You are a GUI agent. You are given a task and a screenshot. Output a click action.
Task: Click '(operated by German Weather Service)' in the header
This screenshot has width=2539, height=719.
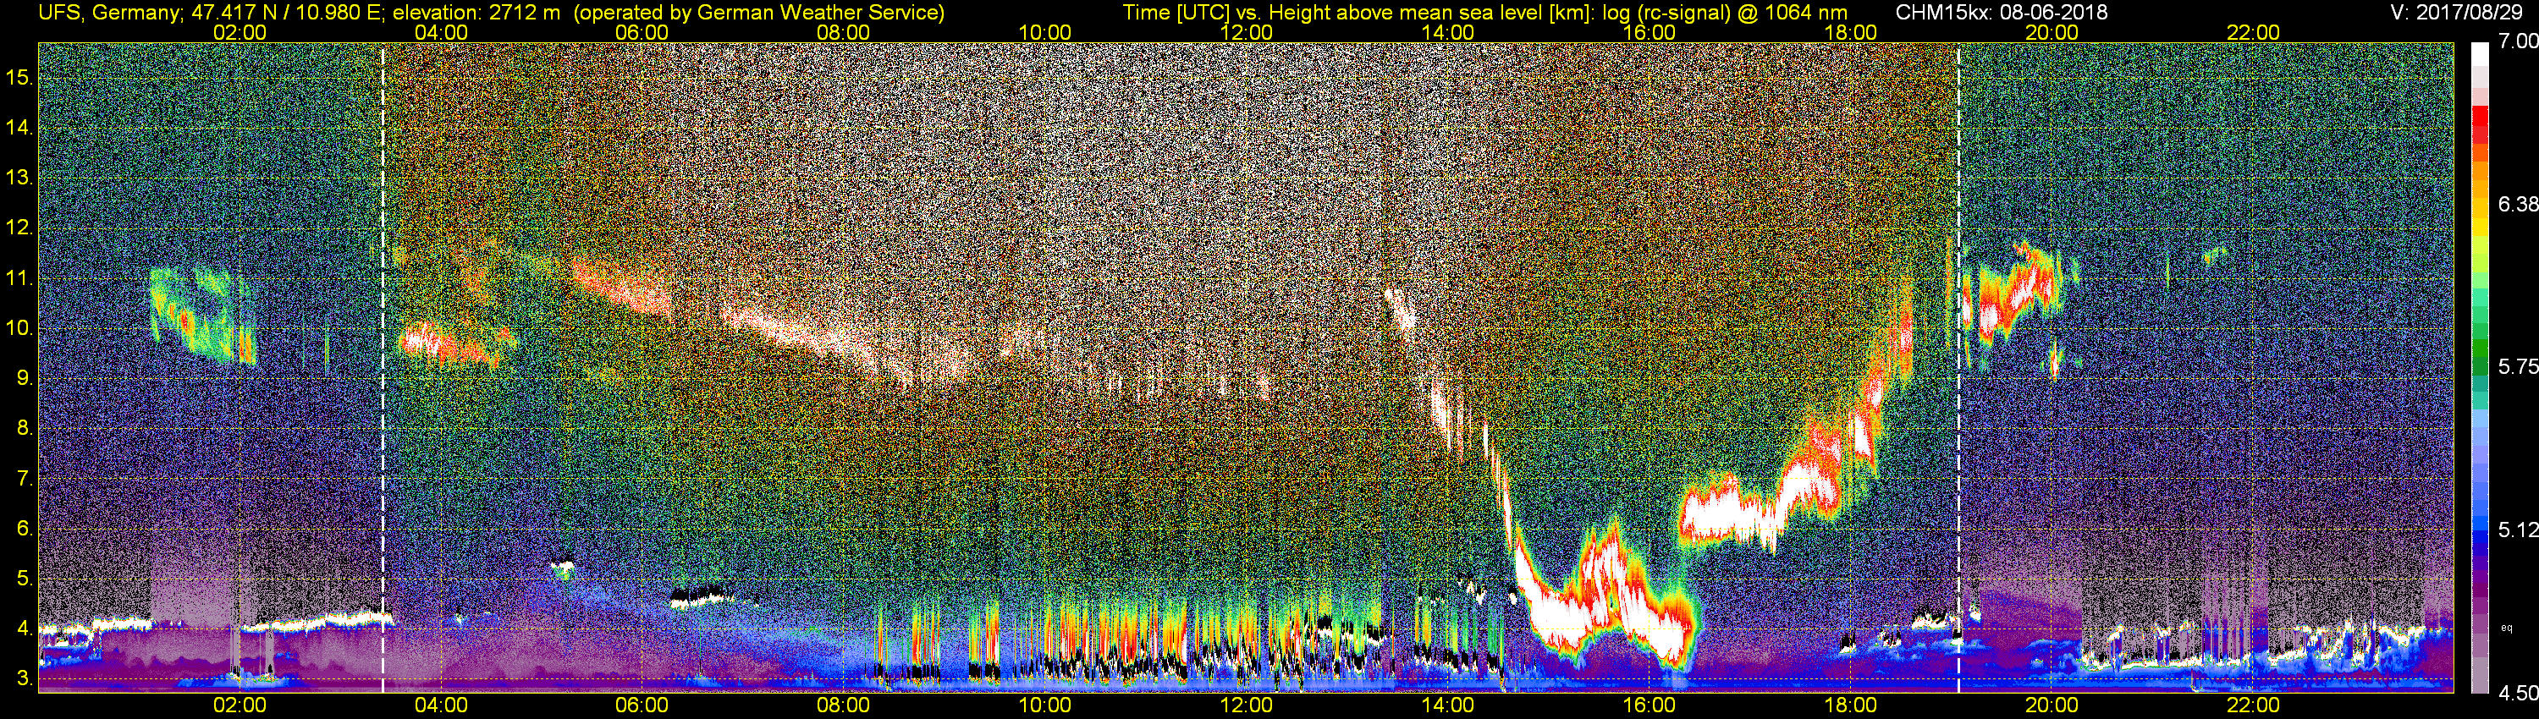[758, 13]
